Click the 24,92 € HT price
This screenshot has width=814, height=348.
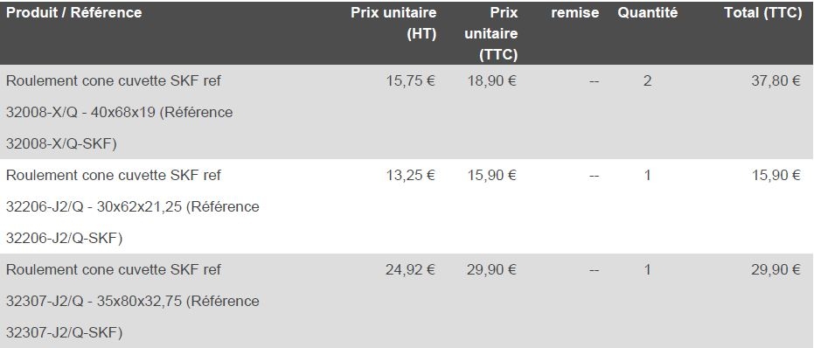[410, 270]
